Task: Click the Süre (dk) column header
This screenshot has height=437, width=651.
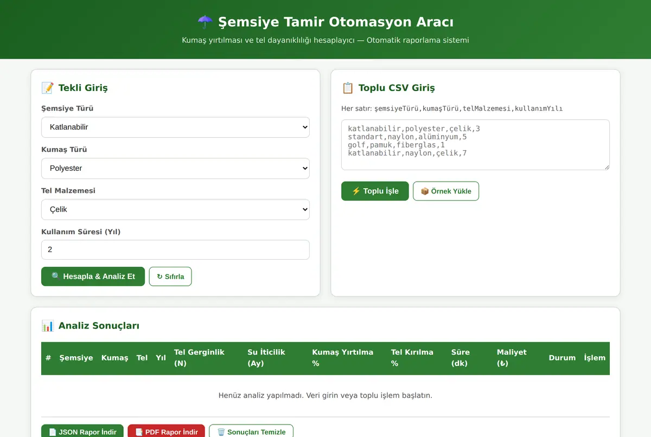Action: 470,358
